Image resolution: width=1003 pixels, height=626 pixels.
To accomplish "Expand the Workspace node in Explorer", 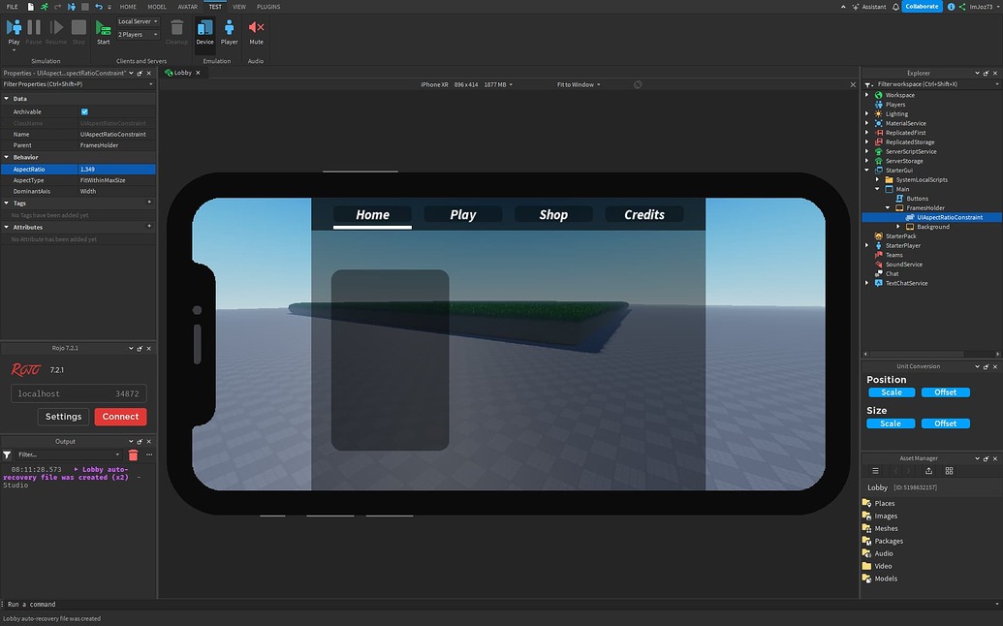I will [x=866, y=94].
